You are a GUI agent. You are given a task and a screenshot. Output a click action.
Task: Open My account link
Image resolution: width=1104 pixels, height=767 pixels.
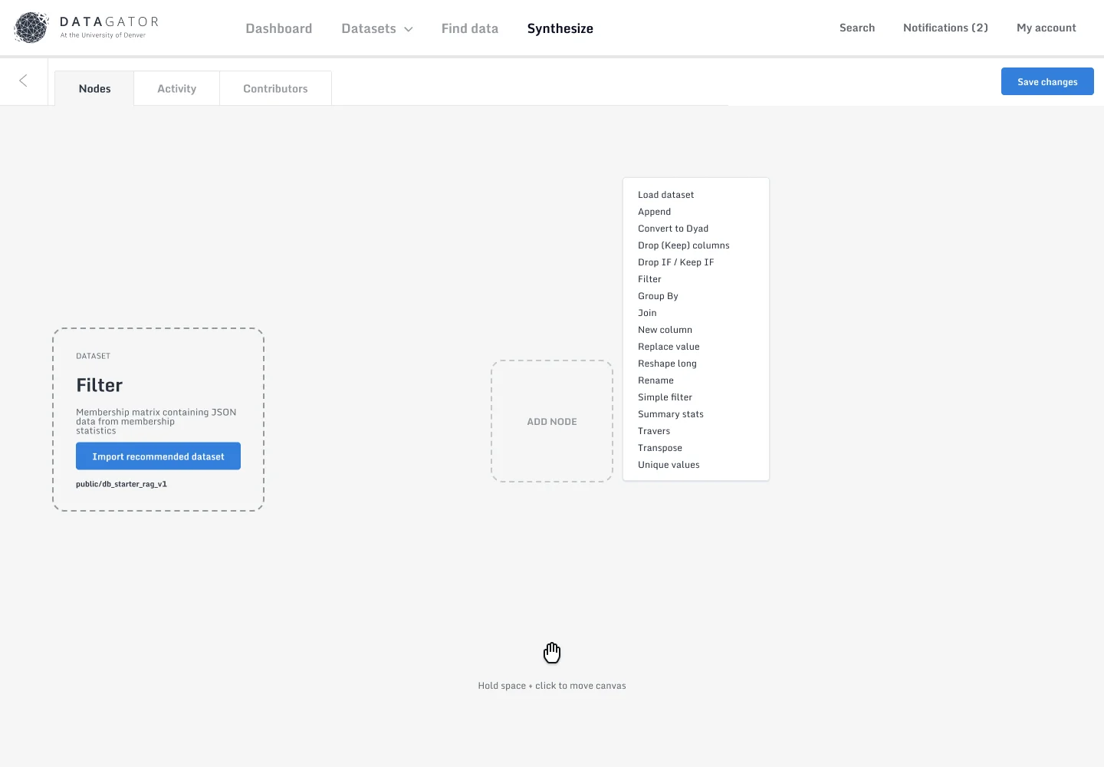tap(1046, 28)
